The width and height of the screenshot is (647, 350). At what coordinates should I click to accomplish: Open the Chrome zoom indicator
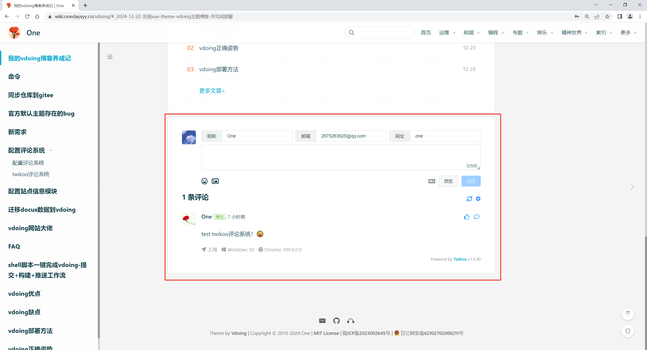[587, 16]
